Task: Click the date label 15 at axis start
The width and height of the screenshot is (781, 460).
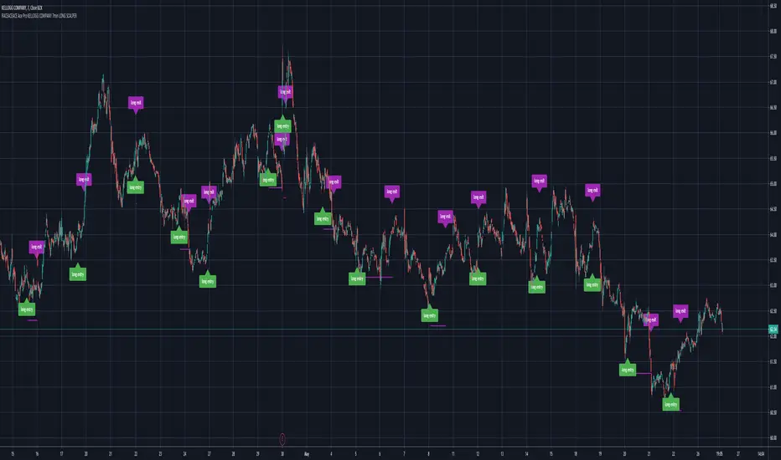Action: [x=13, y=453]
